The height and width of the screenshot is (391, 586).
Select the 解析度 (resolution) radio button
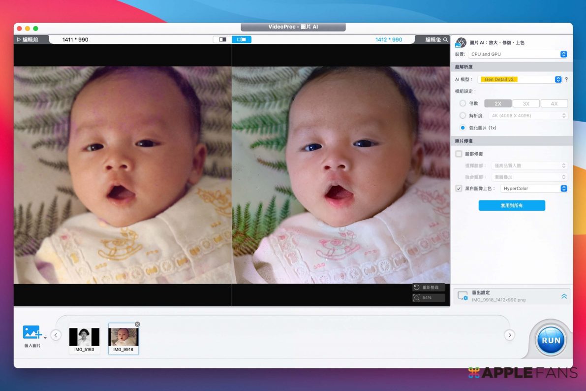coord(463,116)
